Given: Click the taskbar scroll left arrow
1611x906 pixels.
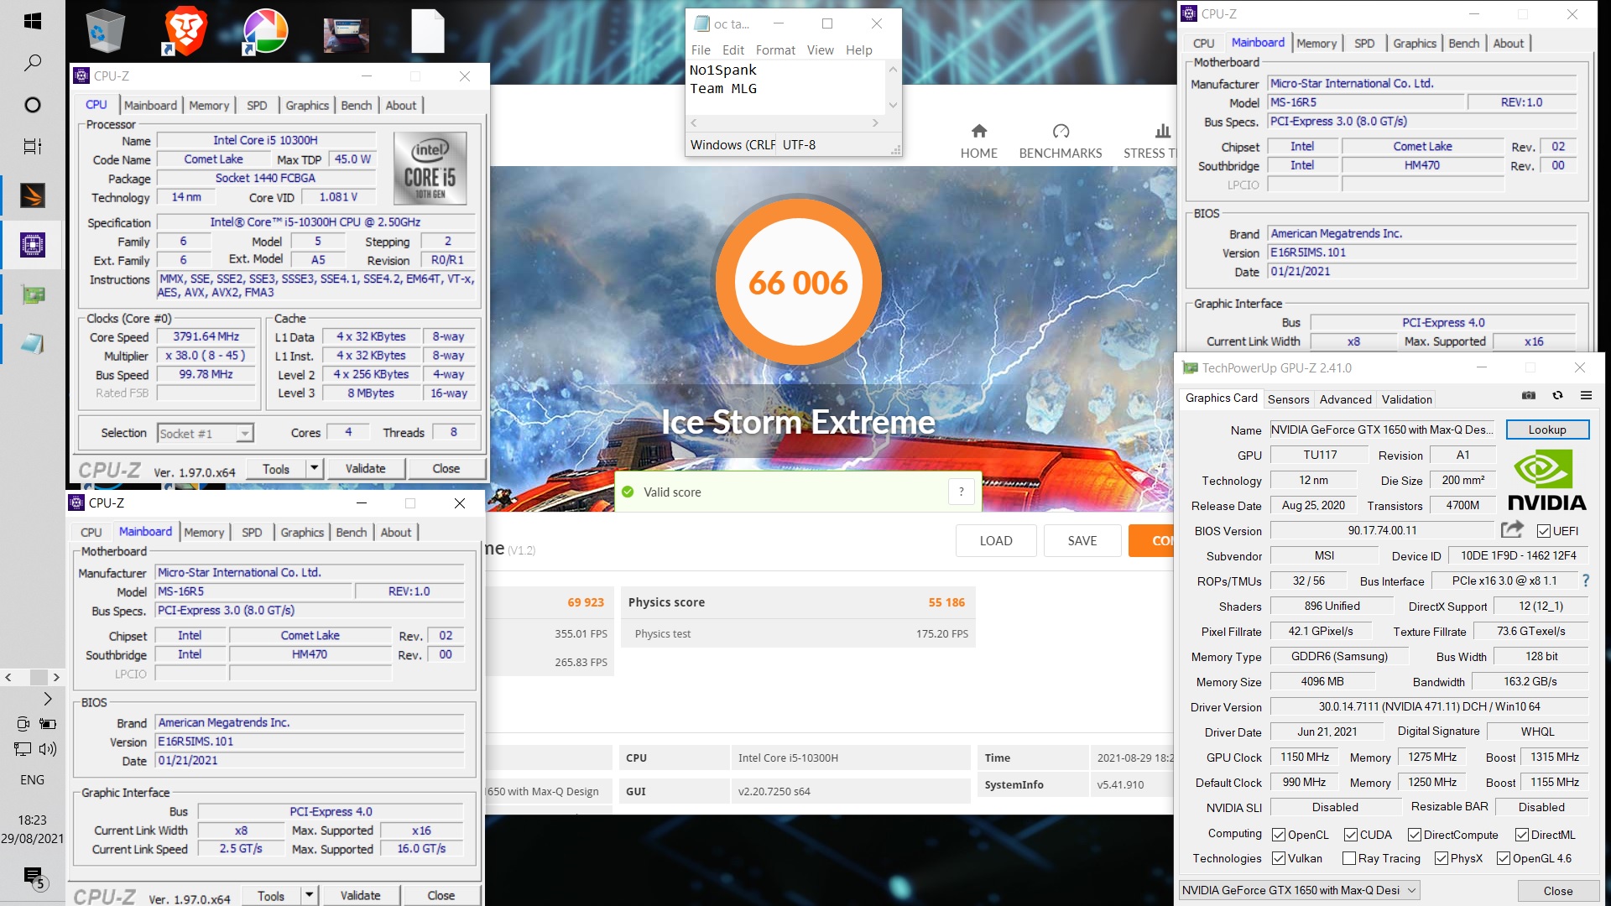Looking at the screenshot, I should tap(8, 677).
